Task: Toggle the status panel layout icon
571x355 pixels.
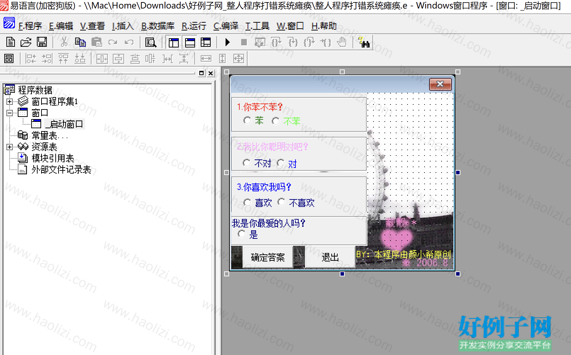Action: [x=190, y=43]
